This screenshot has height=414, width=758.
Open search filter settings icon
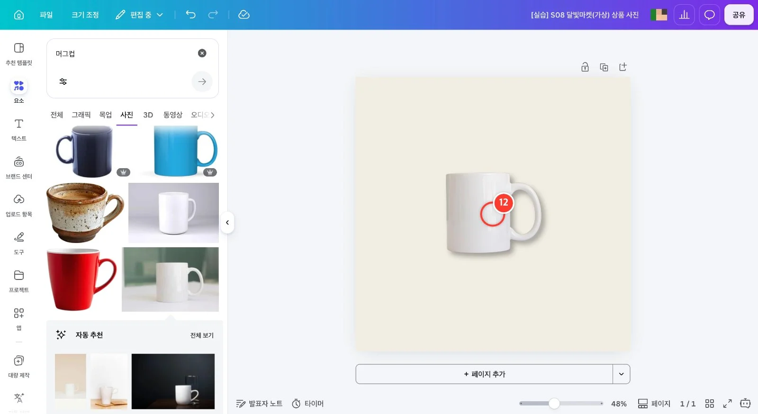coord(63,81)
